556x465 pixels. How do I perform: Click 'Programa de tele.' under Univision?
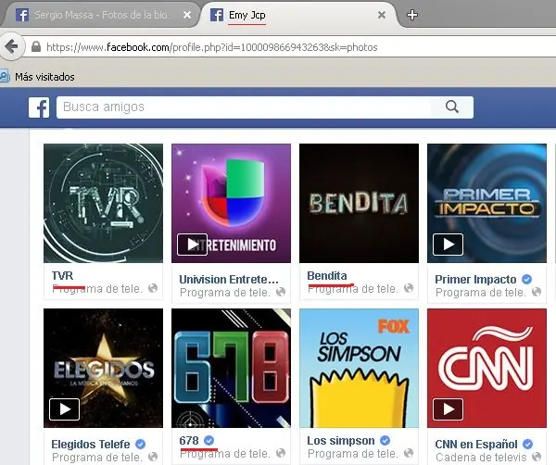pyautogui.click(x=225, y=293)
